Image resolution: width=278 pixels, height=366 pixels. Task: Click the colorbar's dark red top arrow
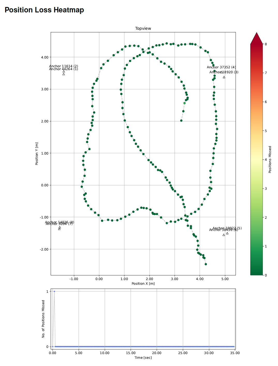click(257, 38)
